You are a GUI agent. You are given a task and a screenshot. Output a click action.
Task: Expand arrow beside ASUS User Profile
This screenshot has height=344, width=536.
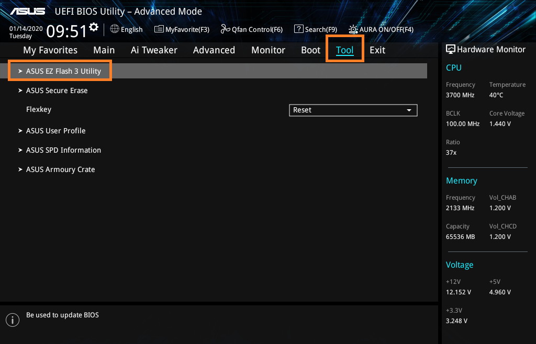point(20,131)
